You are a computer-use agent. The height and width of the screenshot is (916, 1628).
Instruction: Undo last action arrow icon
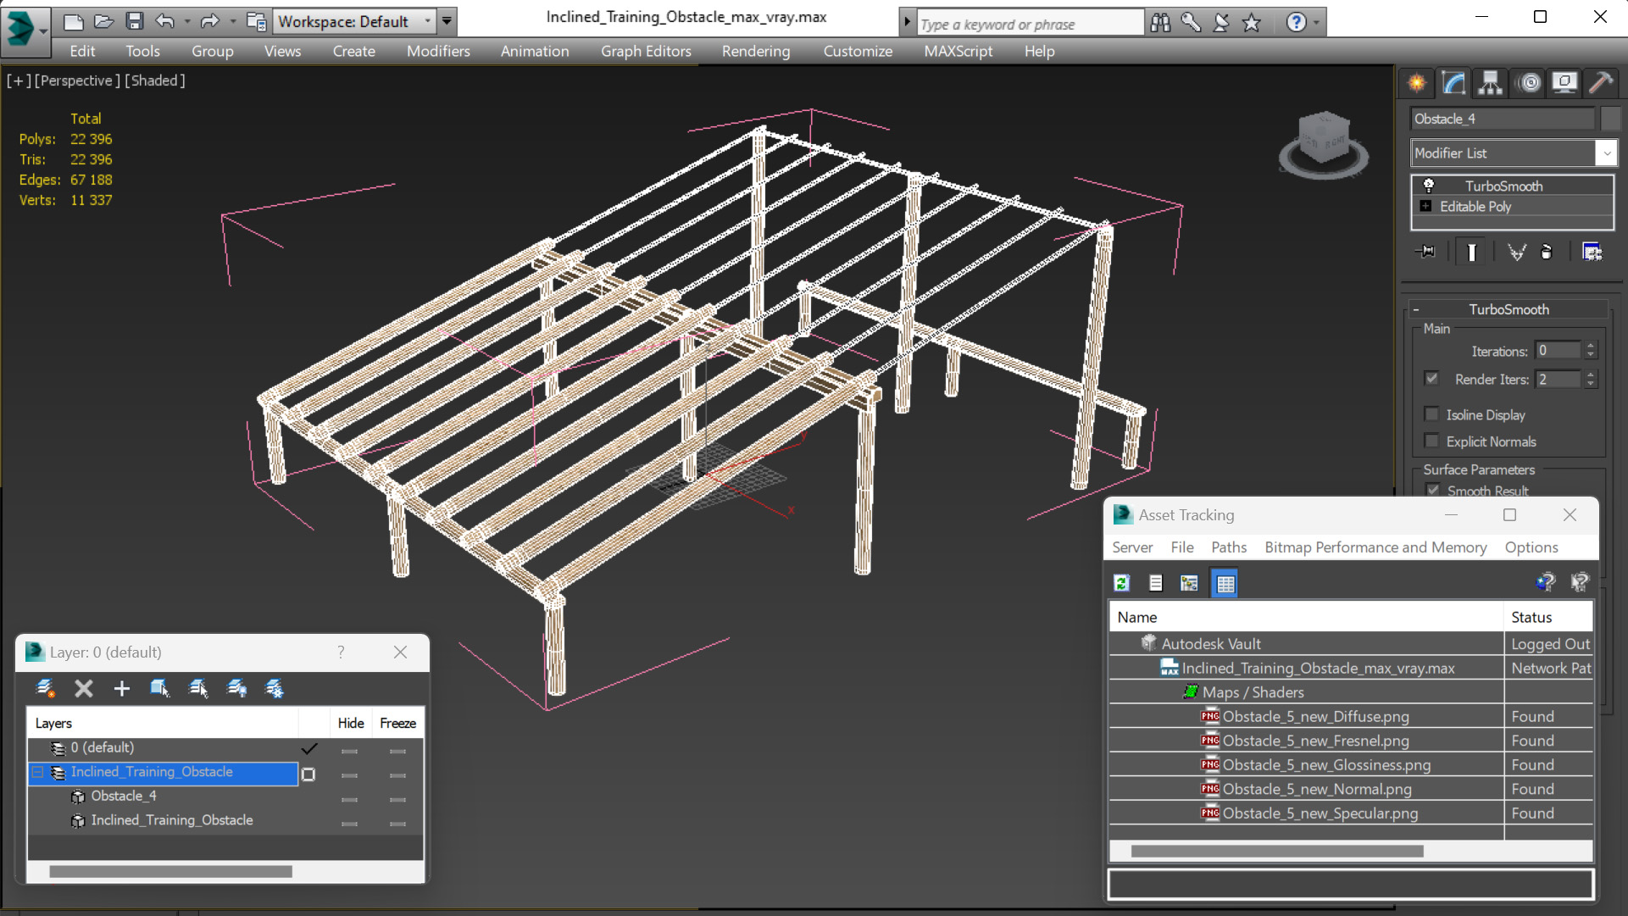coord(165,21)
